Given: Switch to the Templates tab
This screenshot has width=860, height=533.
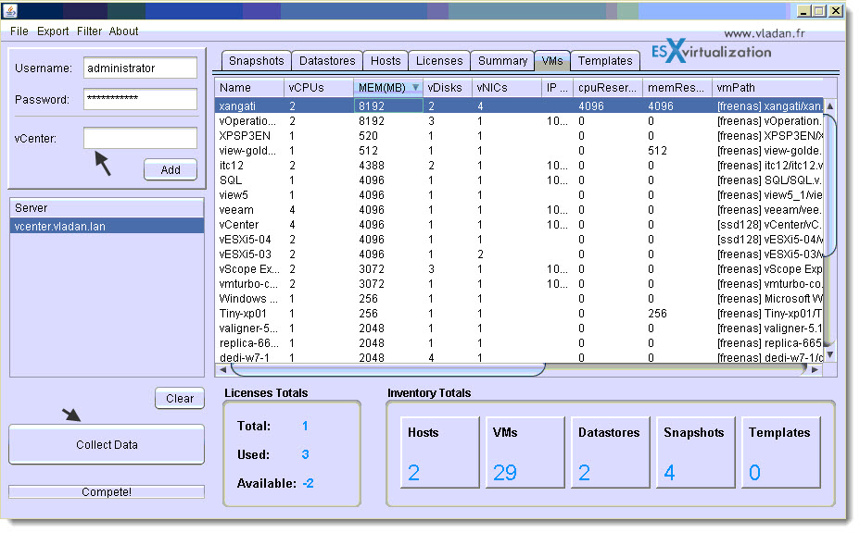Looking at the screenshot, I should [x=605, y=61].
